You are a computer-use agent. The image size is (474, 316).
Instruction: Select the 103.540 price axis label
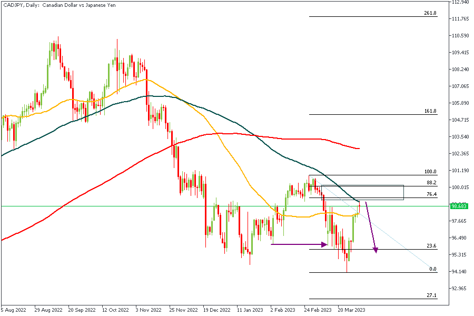(460, 137)
